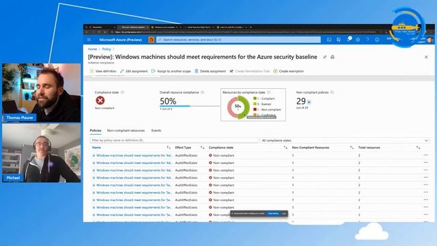Click the Filter by policy name field
This screenshot has height=246, width=437.
[174, 140]
